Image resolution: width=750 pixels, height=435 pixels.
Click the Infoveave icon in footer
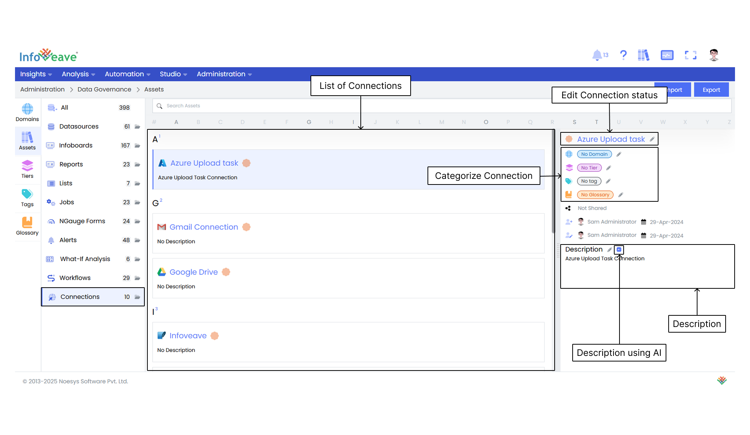pyautogui.click(x=722, y=381)
